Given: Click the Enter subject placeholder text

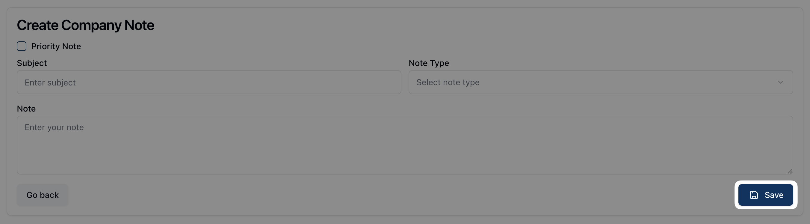Looking at the screenshot, I should (x=50, y=82).
